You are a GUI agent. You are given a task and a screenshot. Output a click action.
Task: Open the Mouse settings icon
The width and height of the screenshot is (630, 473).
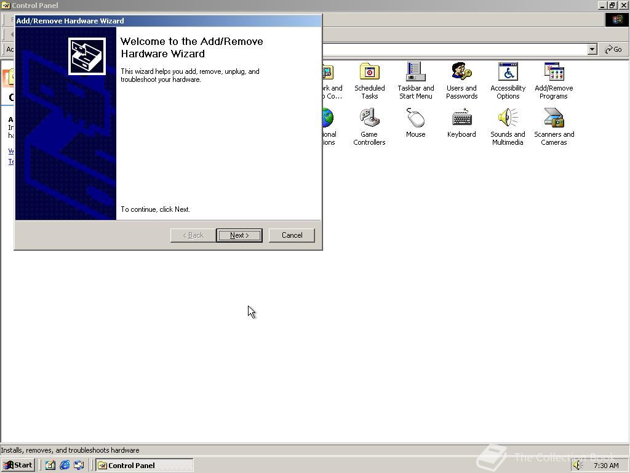click(415, 123)
